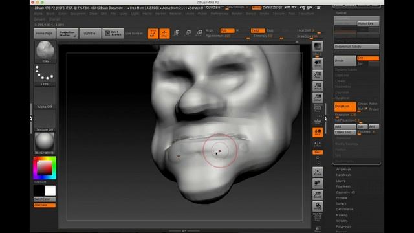Screen dimensions: 414x233
Task: Open Projection Master
Action: pos(67,33)
